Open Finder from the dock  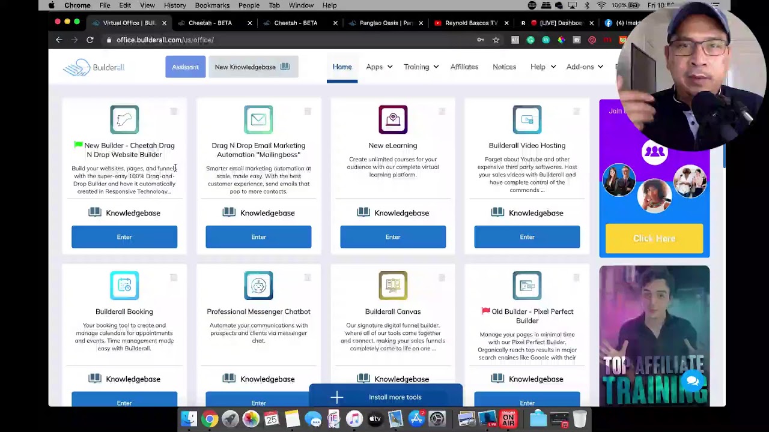pos(189,418)
